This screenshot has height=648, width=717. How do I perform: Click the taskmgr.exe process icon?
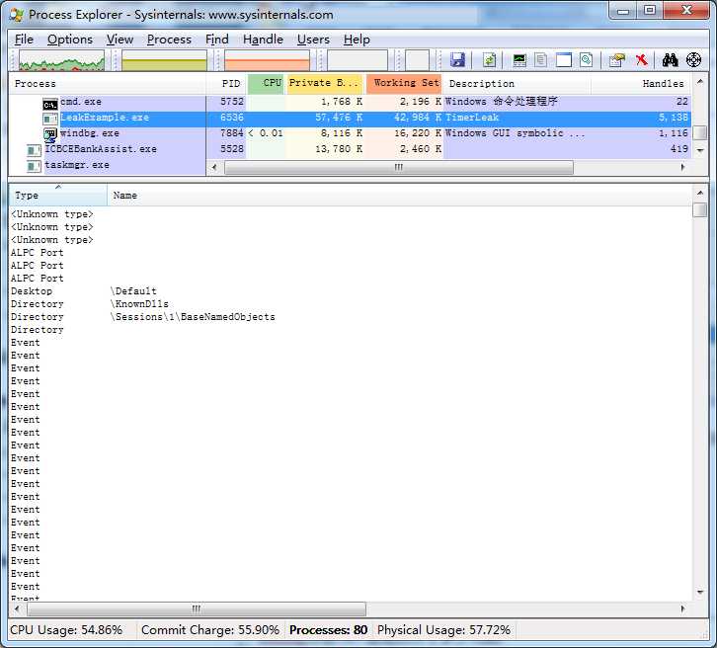[x=35, y=167]
